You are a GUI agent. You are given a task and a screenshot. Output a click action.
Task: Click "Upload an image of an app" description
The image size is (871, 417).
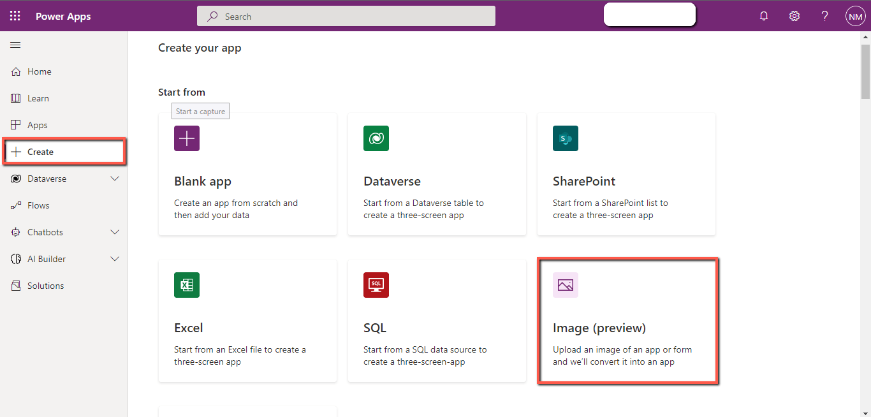coord(622,356)
